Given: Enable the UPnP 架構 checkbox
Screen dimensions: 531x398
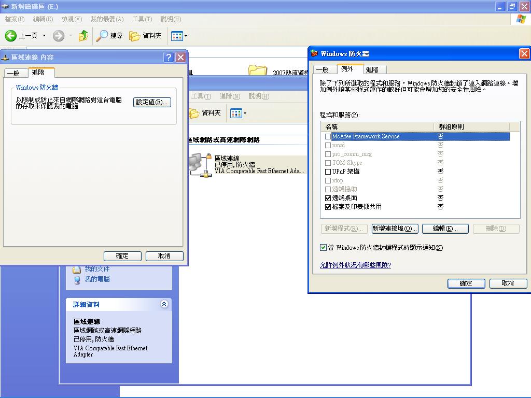Looking at the screenshot, I should 327,172.
